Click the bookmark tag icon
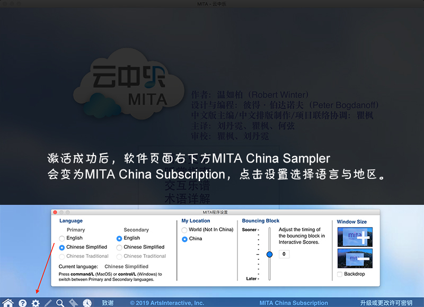 (74, 303)
